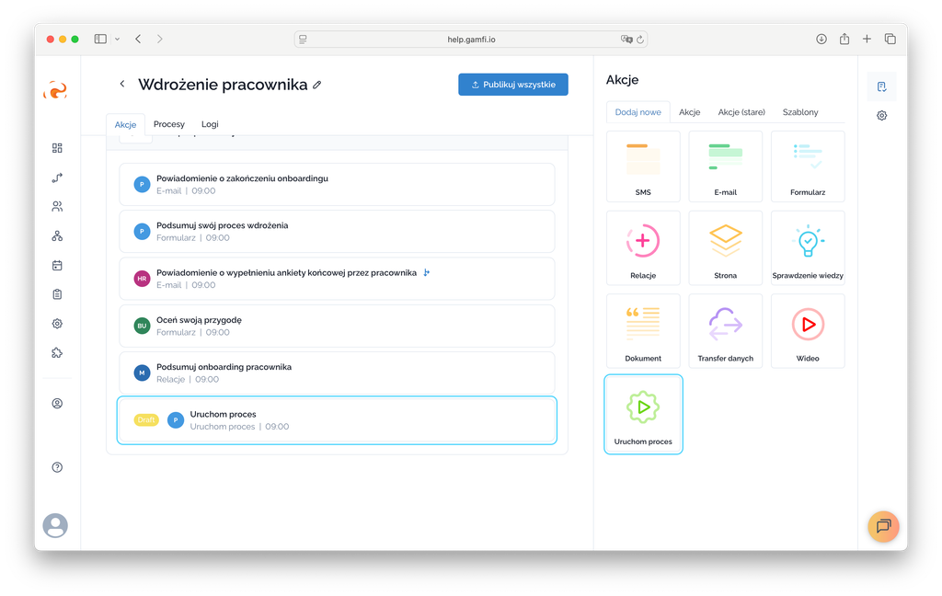The width and height of the screenshot is (942, 596).
Task: Select the SMS action tile
Action: [x=643, y=166]
